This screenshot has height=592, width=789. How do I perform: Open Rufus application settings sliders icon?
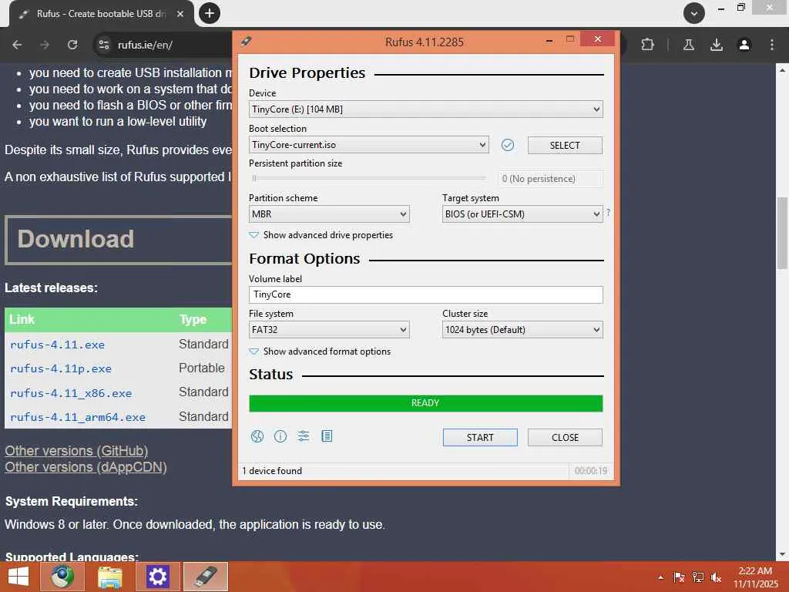(x=304, y=436)
